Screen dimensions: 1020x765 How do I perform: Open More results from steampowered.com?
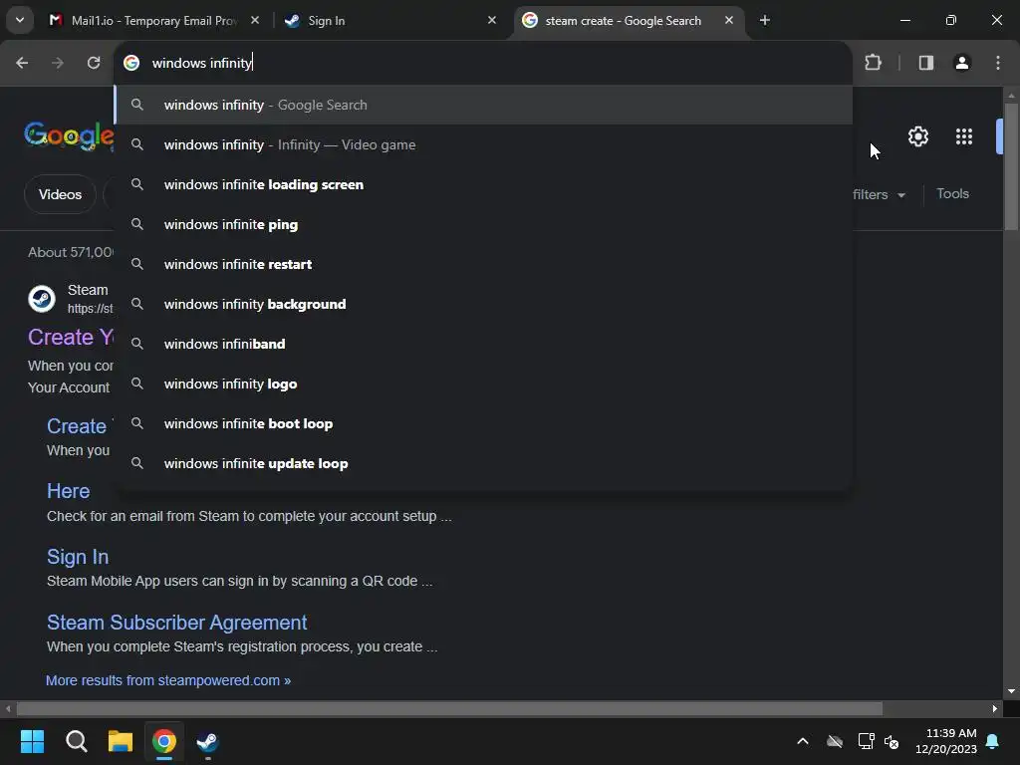click(167, 680)
